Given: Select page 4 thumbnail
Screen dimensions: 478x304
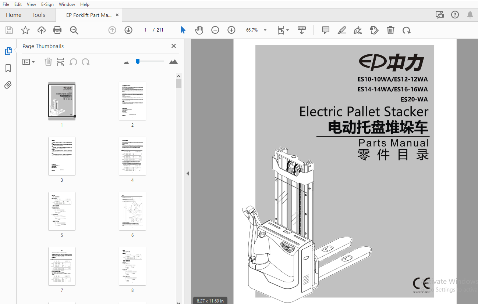Looking at the screenshot, I should 132,156.
